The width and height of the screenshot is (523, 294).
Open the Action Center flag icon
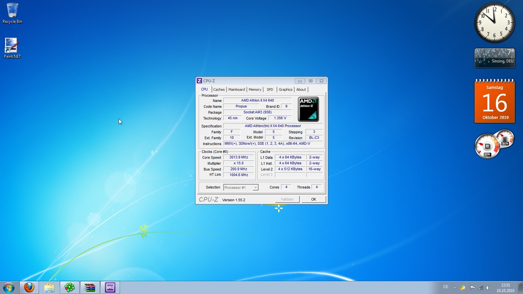472,288
